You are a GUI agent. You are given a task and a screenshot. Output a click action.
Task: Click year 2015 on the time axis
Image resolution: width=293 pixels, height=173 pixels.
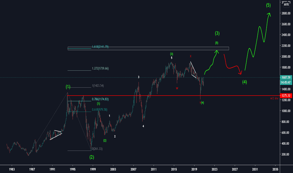pyautogui.click(x=174, y=169)
